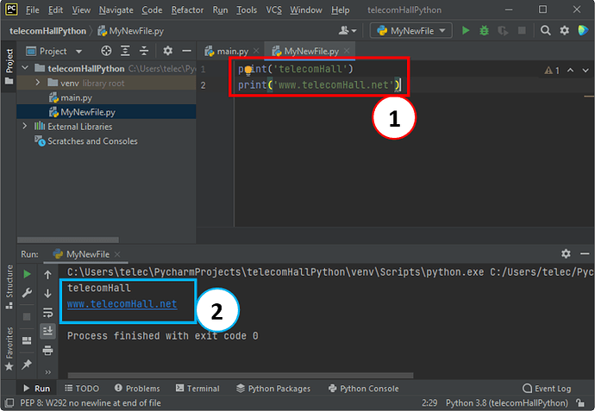Open the Code With Me user icon dropdown

click(348, 31)
